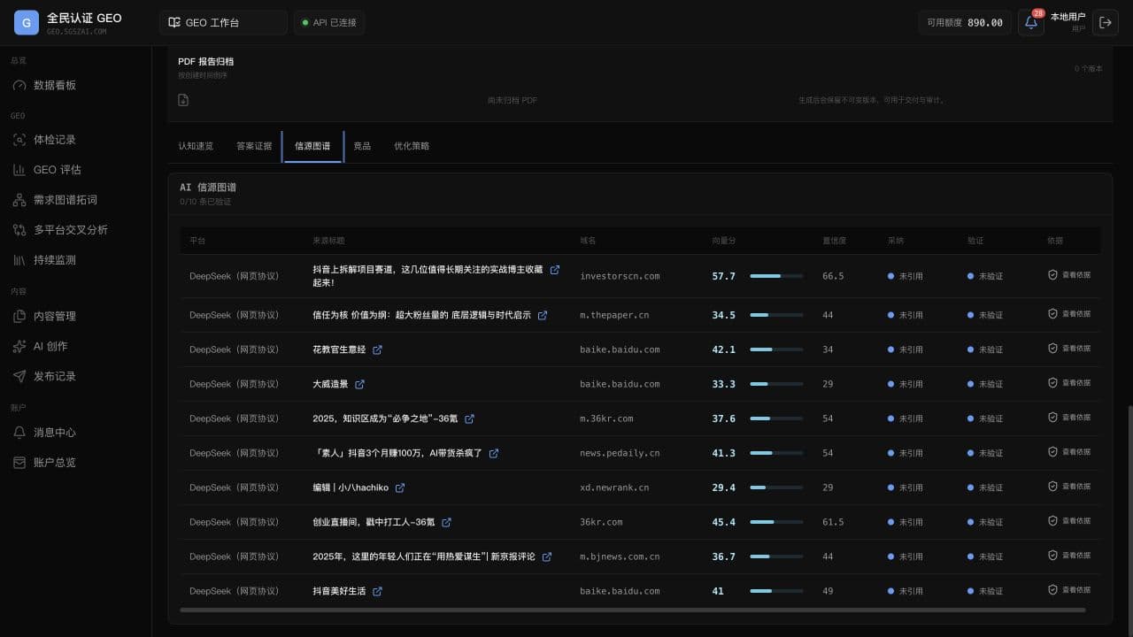Open external link for 抖音美好生活
The image size is (1133, 637).
coord(377,591)
